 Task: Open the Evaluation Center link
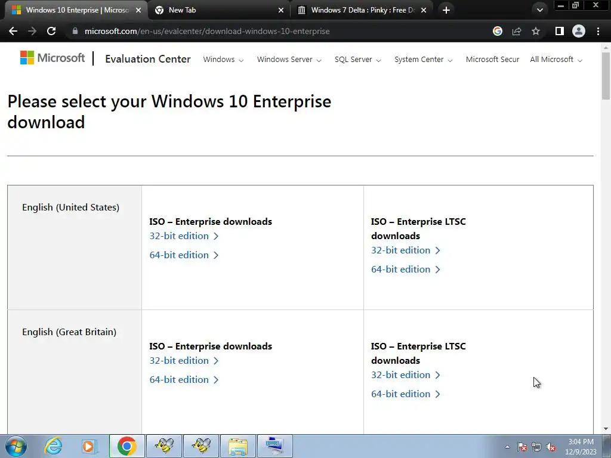[x=148, y=59]
